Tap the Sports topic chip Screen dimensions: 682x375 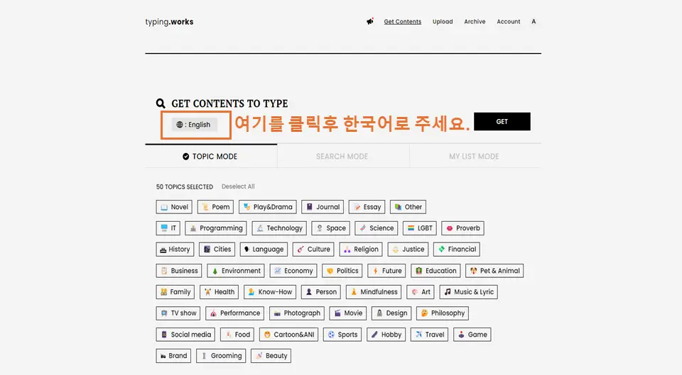(342, 335)
